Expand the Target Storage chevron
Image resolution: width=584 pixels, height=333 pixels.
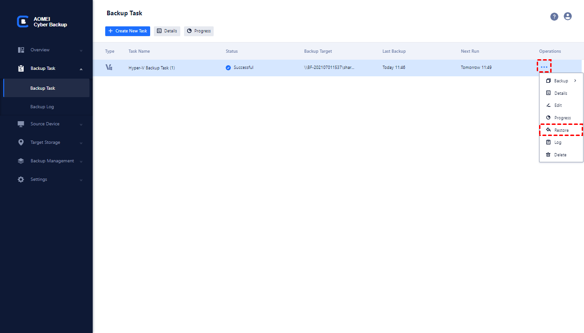(x=81, y=143)
